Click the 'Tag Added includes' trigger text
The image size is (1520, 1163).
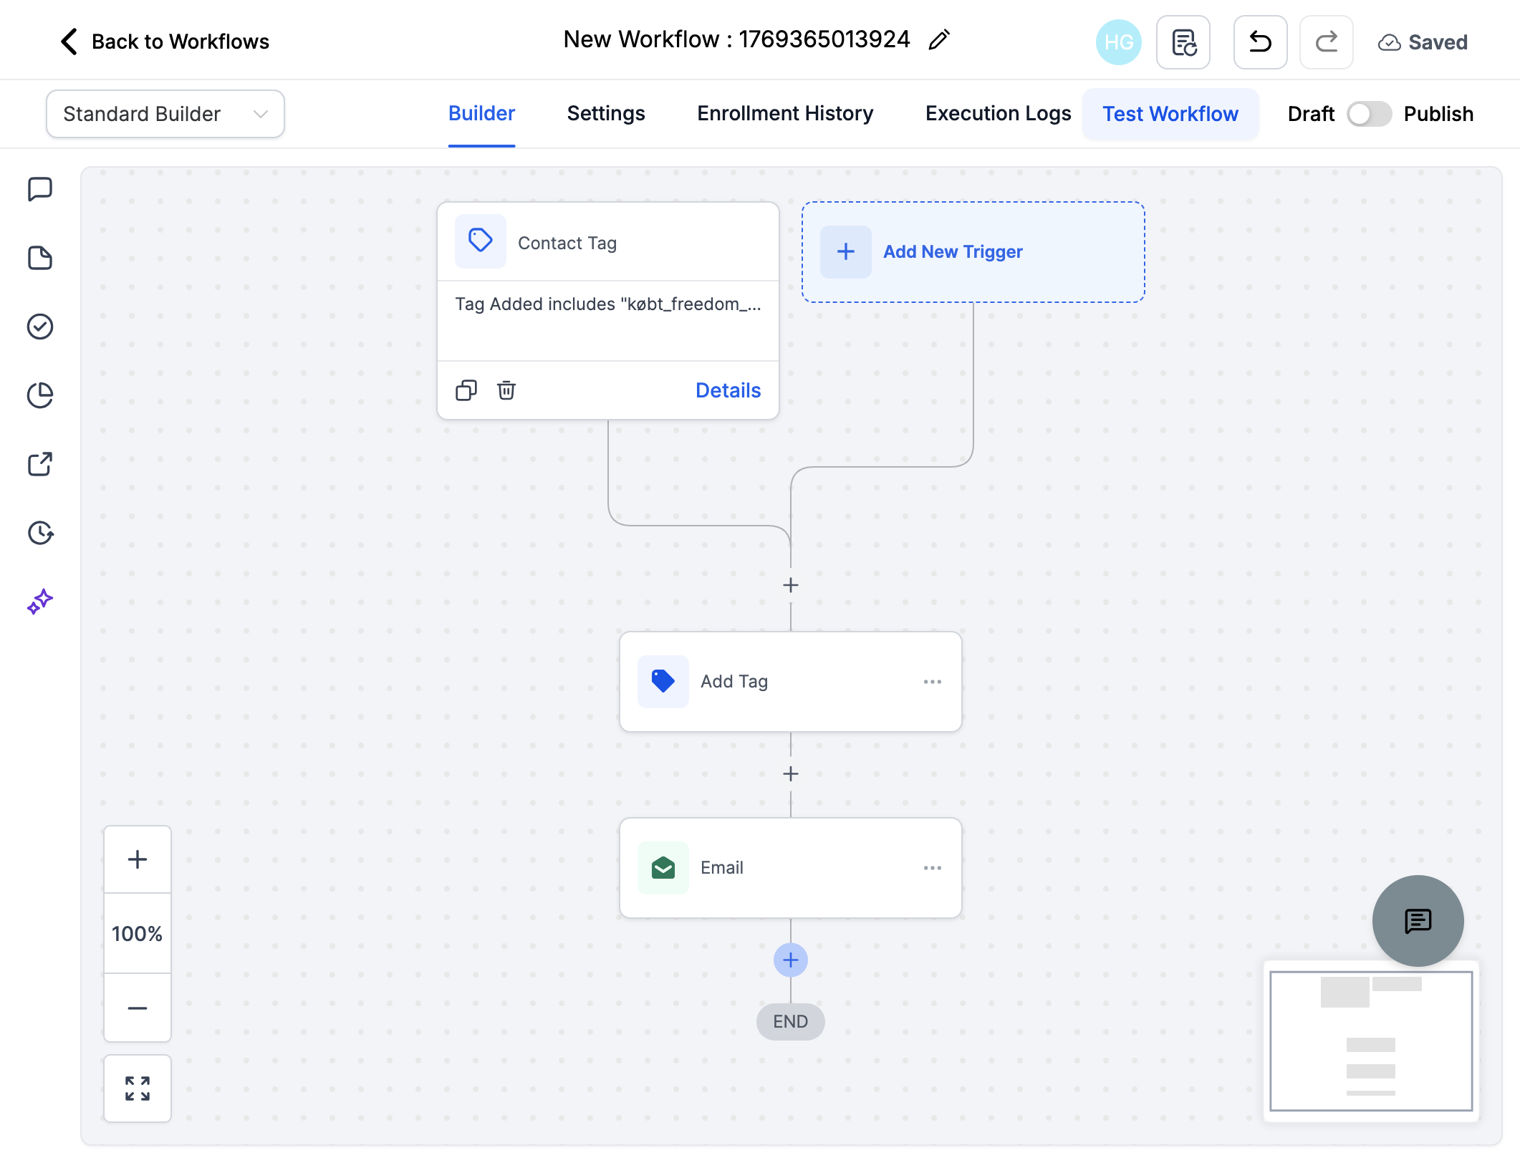tap(607, 304)
